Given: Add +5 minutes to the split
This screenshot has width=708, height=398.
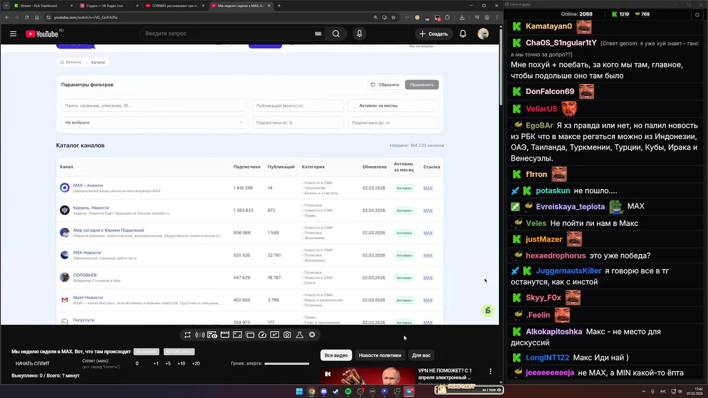Looking at the screenshot, I should [168, 364].
